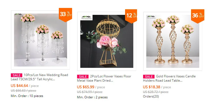212x106 pixels.
Task: Click the US $18.38 price
Action: (152, 87)
